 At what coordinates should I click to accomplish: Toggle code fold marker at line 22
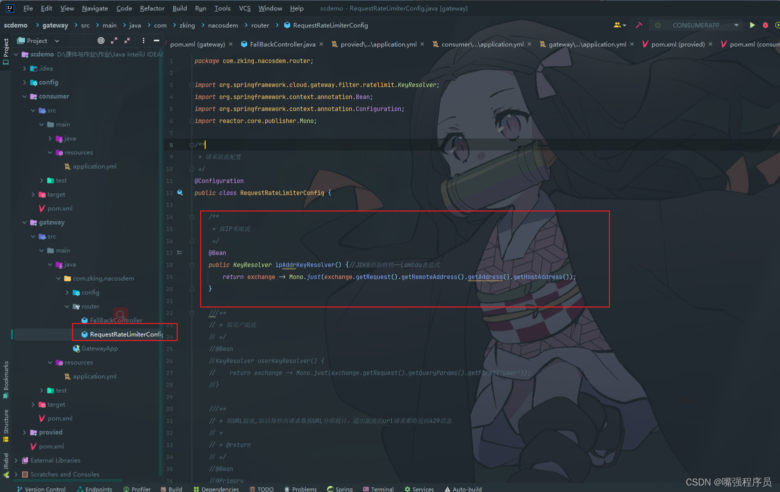click(192, 312)
